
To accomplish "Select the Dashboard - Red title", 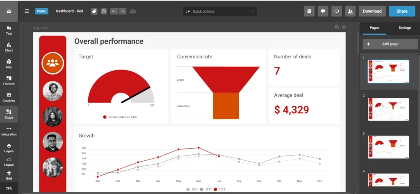I will tap(69, 11).
